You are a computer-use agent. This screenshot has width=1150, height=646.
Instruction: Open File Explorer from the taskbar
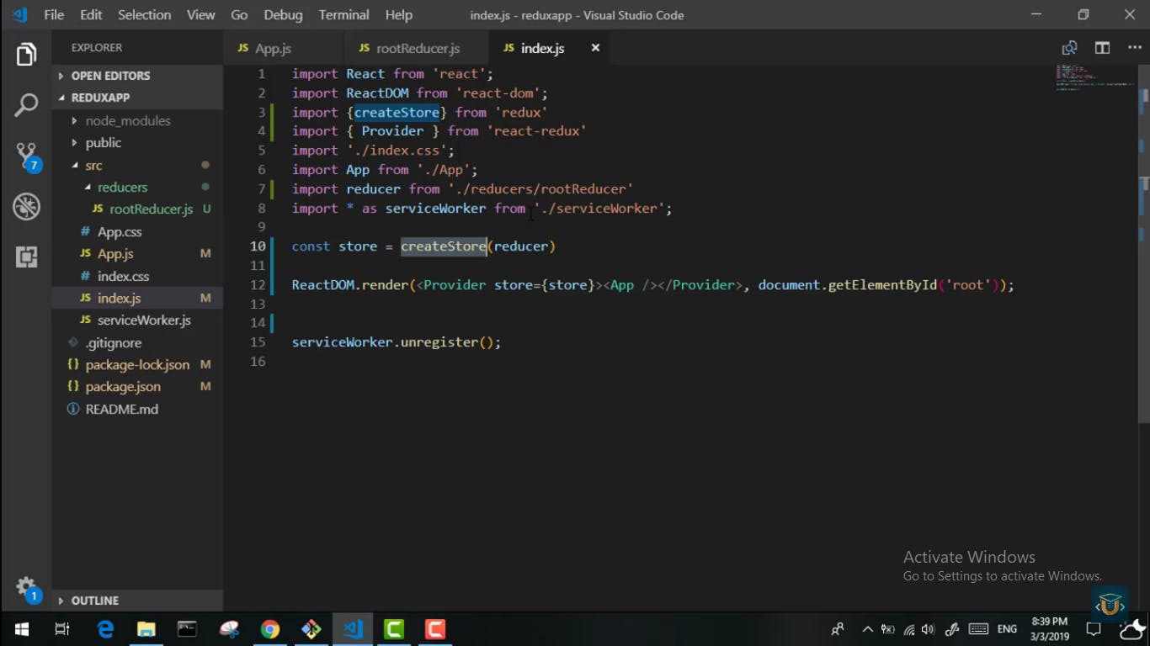pos(146,629)
